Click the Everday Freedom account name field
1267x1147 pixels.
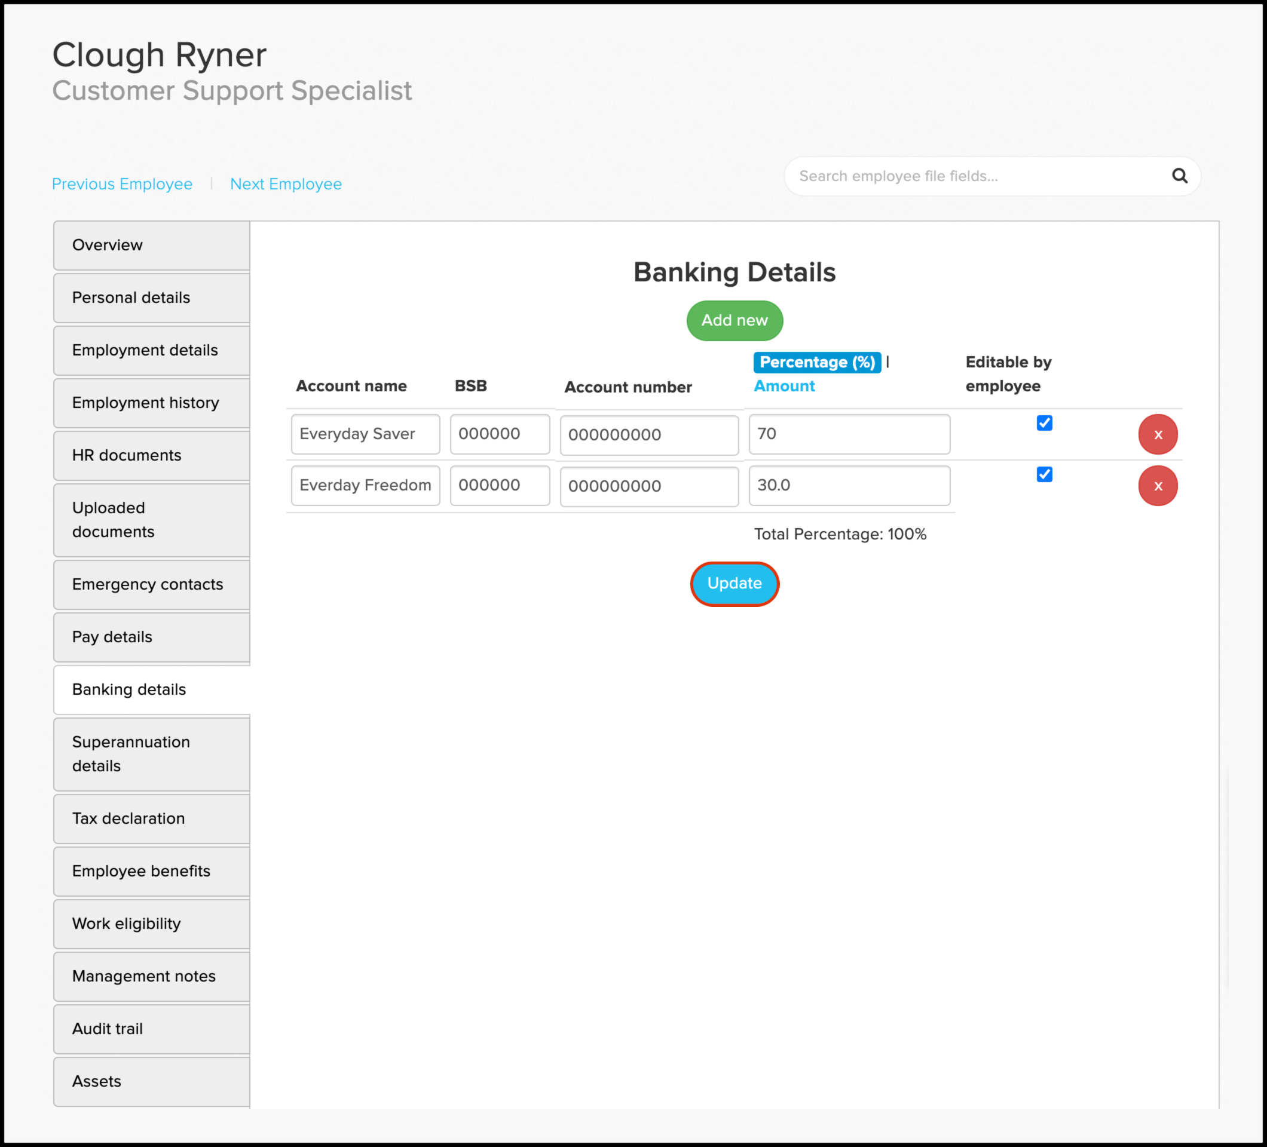pyautogui.click(x=365, y=486)
